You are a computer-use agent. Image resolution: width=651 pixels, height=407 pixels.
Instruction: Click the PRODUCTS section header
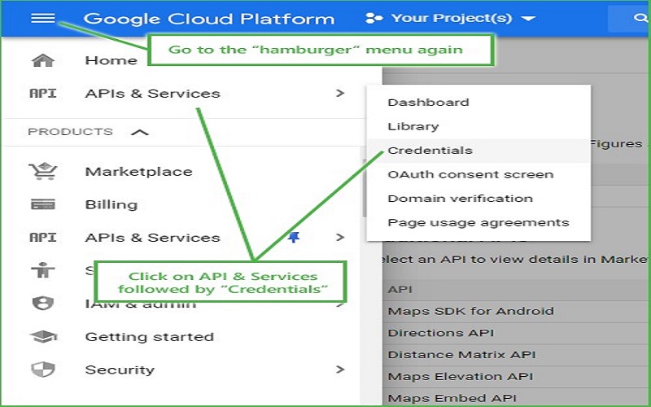point(70,132)
